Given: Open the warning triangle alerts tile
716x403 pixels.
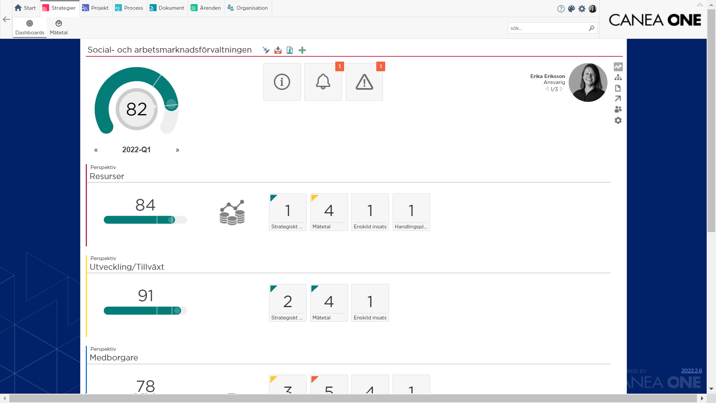Looking at the screenshot, I should pyautogui.click(x=364, y=82).
